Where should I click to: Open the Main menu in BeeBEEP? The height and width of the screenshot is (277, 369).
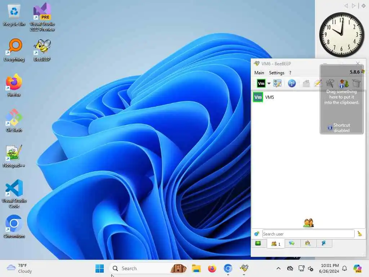pos(259,73)
